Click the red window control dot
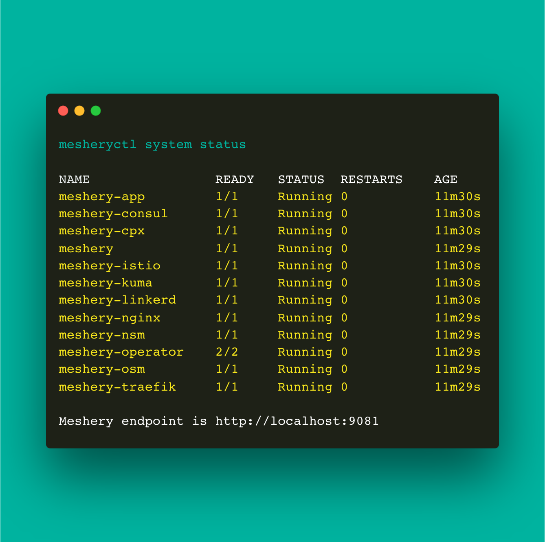The height and width of the screenshot is (542, 545). (63, 110)
